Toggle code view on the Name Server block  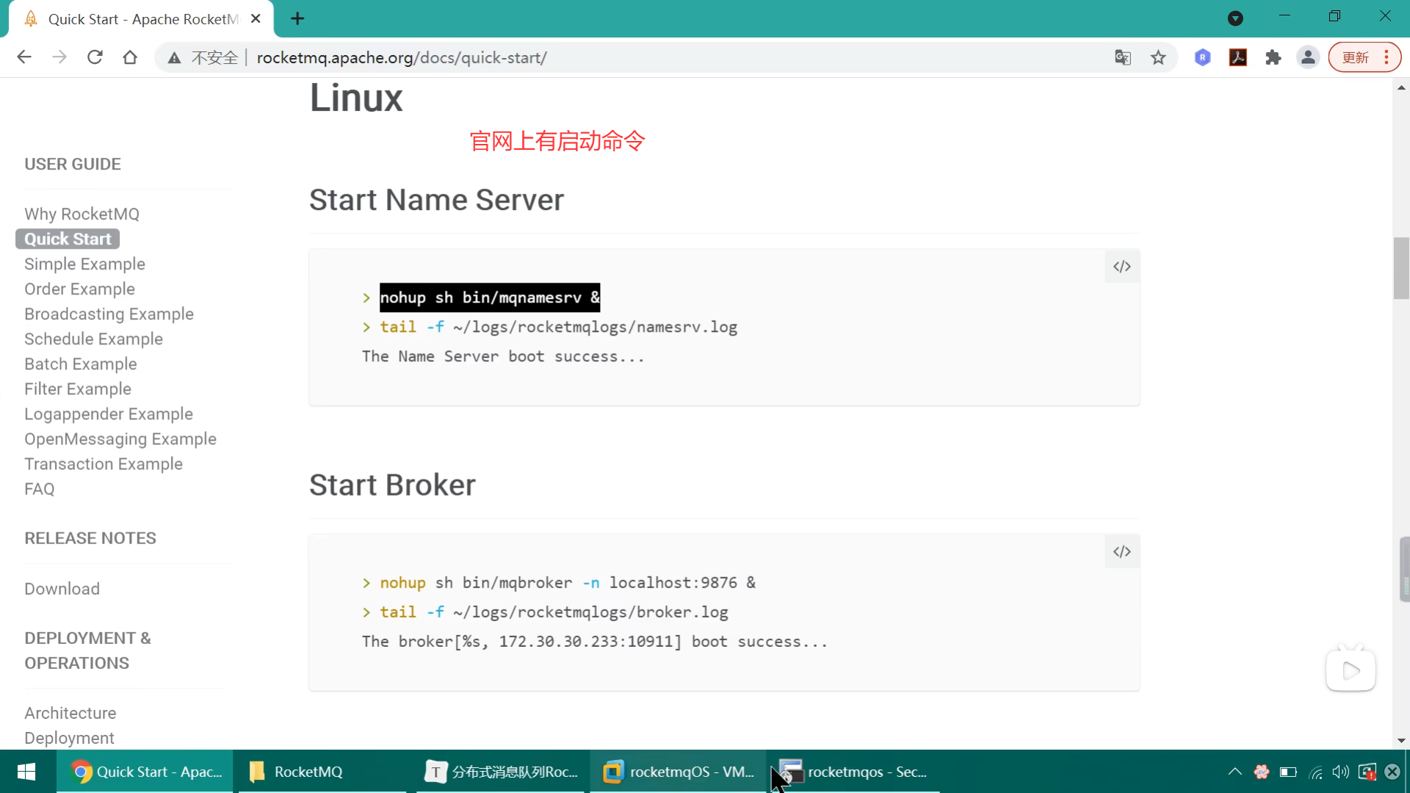pos(1121,267)
